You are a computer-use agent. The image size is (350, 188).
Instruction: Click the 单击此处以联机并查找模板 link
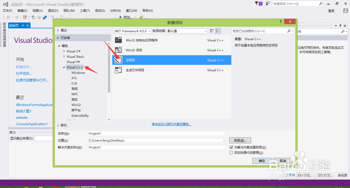(171, 124)
